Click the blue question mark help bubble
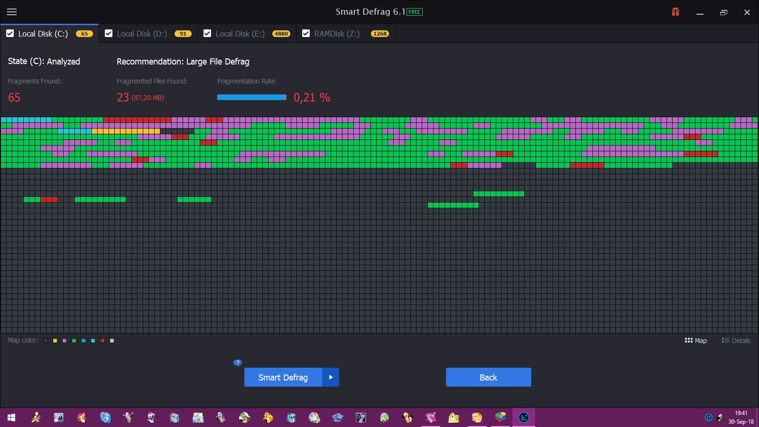The width and height of the screenshot is (759, 427). [238, 362]
